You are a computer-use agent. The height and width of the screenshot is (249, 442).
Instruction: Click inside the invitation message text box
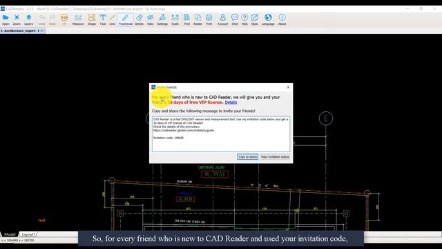(221, 134)
